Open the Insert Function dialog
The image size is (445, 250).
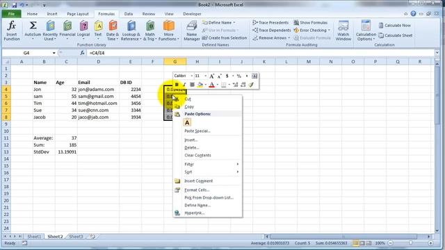[12, 31]
